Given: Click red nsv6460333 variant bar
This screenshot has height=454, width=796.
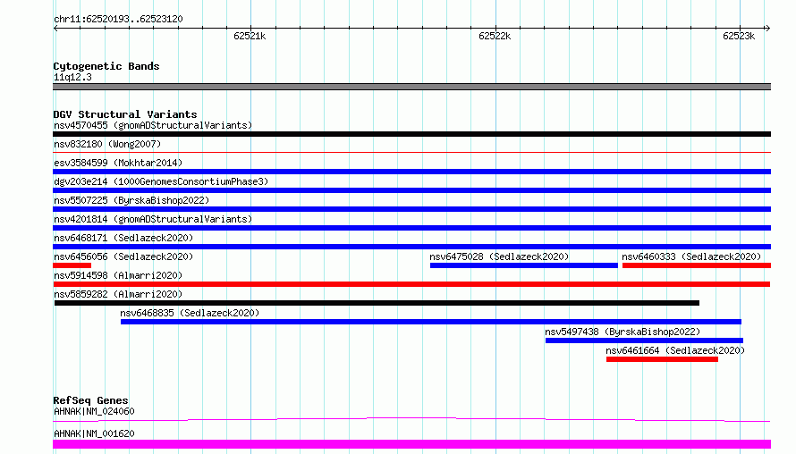Looking at the screenshot, I should point(697,265).
